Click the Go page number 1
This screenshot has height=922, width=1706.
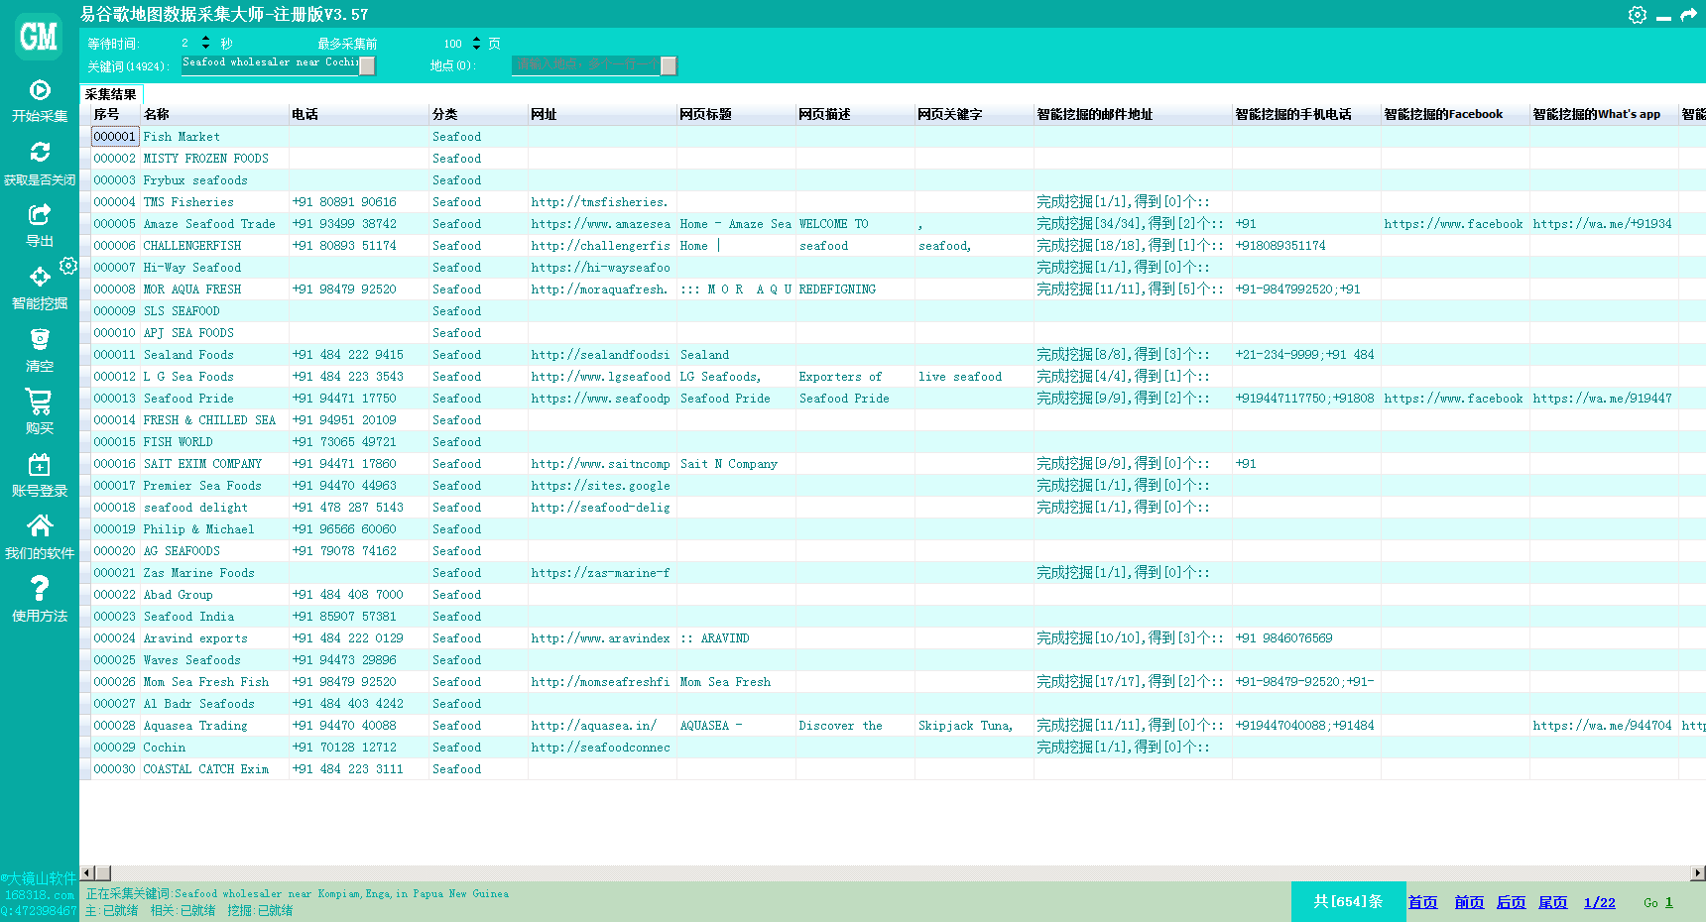(x=1669, y=902)
